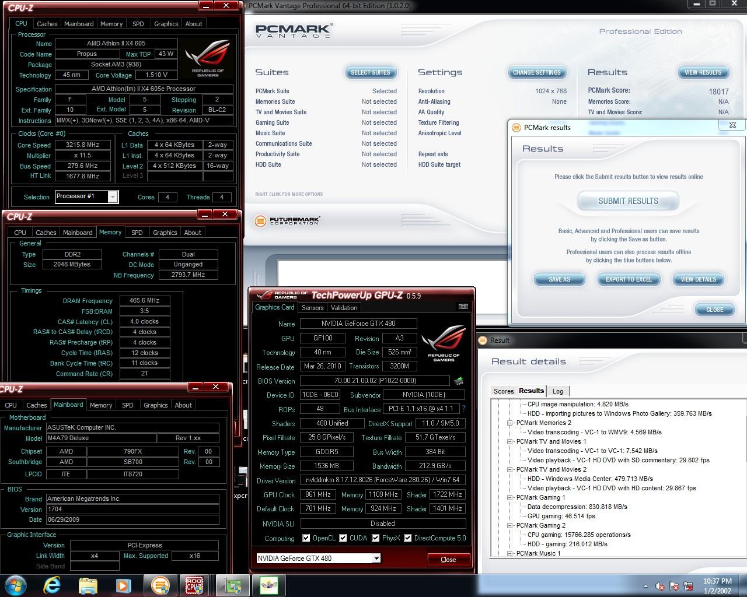Viewport: 747px width, 597px height.
Task: Click the bus interface question mark in GPU-Z
Action: pos(464,409)
